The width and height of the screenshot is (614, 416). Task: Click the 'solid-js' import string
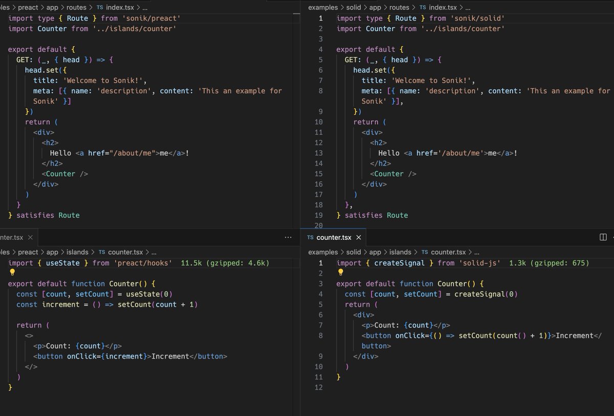click(479, 263)
